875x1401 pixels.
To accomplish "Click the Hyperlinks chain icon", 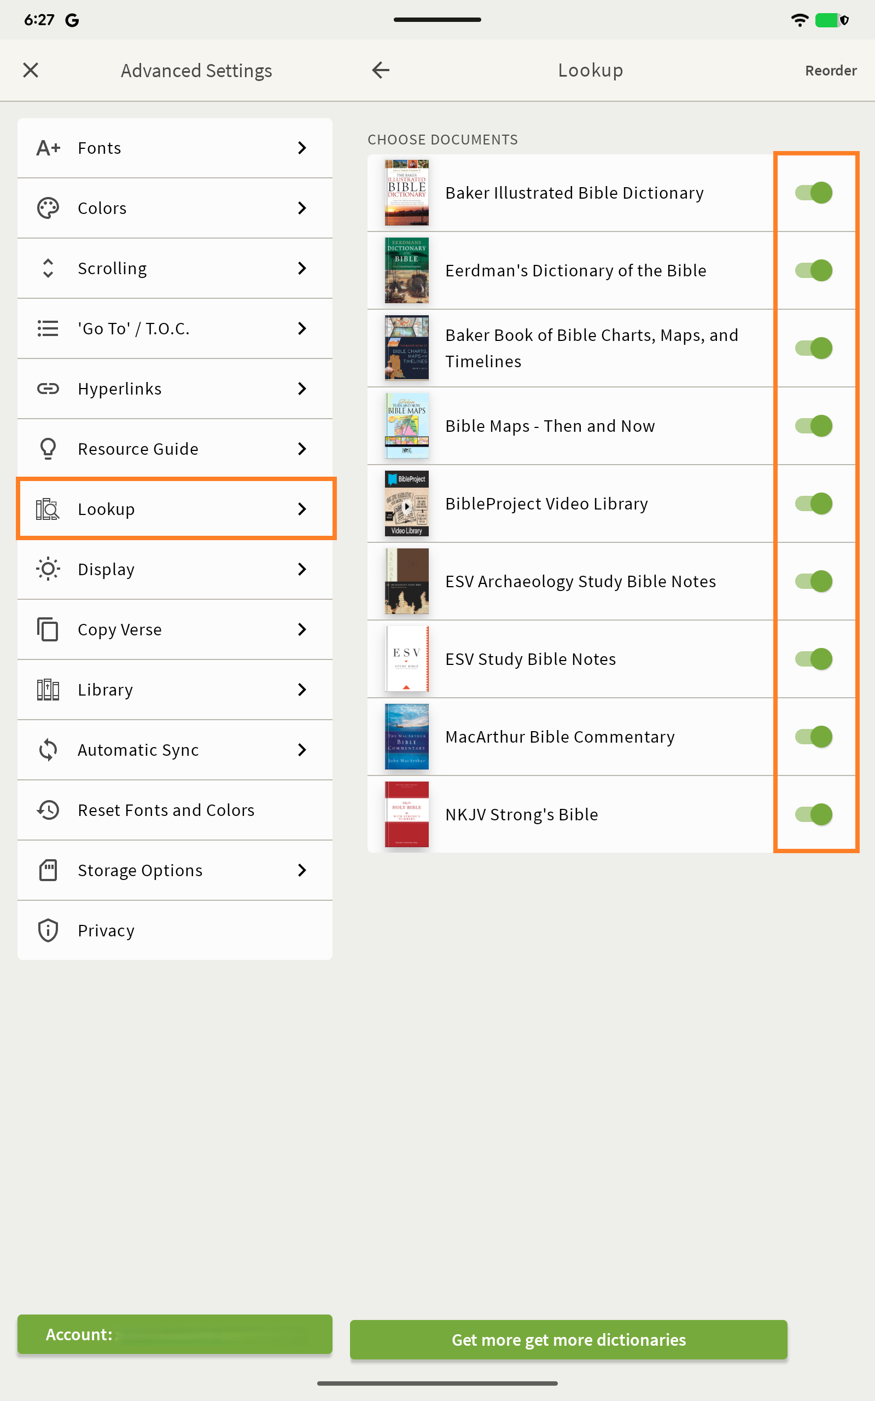I will pyautogui.click(x=48, y=389).
